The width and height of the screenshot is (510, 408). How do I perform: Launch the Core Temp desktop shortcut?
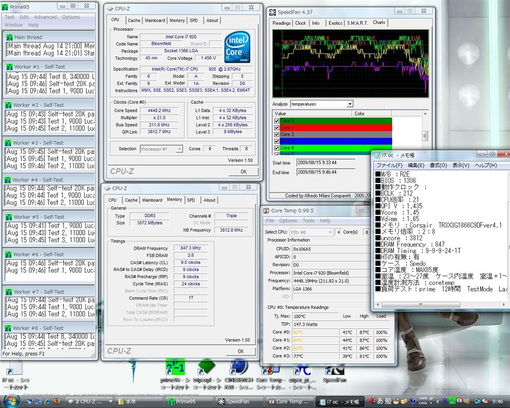(269, 371)
